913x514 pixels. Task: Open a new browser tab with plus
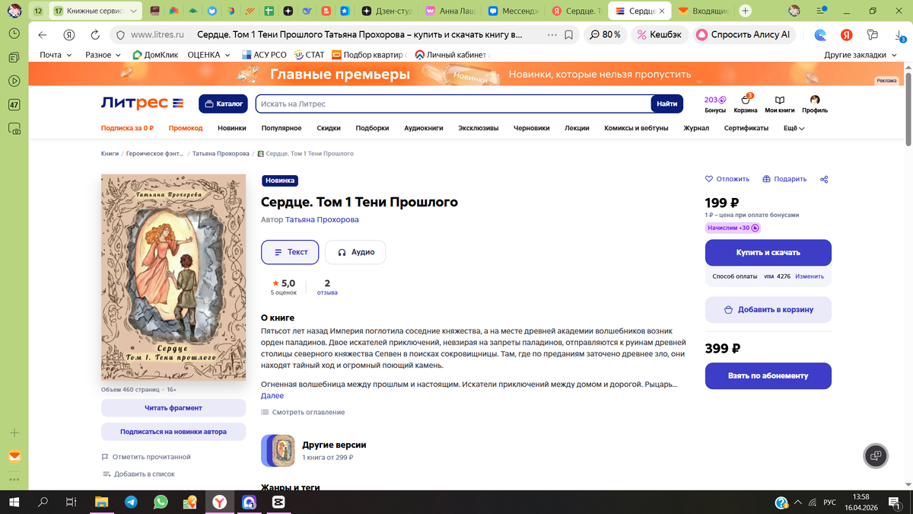pos(745,11)
